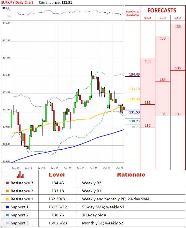Click the Q2 14 forecast low 131
Image resolution: width=186 pixels, height=228 pixels.
coord(178,114)
